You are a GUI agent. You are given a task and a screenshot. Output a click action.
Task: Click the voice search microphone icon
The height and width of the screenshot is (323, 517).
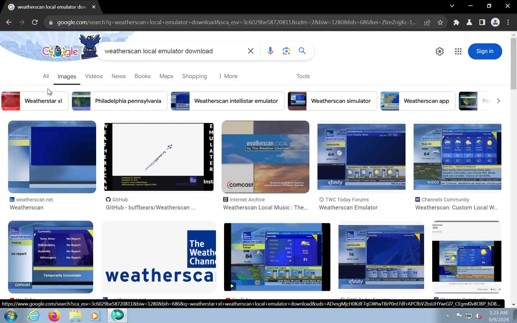pyautogui.click(x=270, y=51)
